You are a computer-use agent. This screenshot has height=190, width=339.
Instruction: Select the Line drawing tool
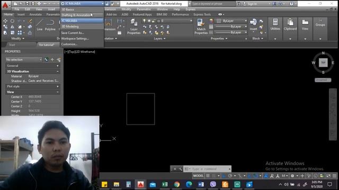[39, 25]
